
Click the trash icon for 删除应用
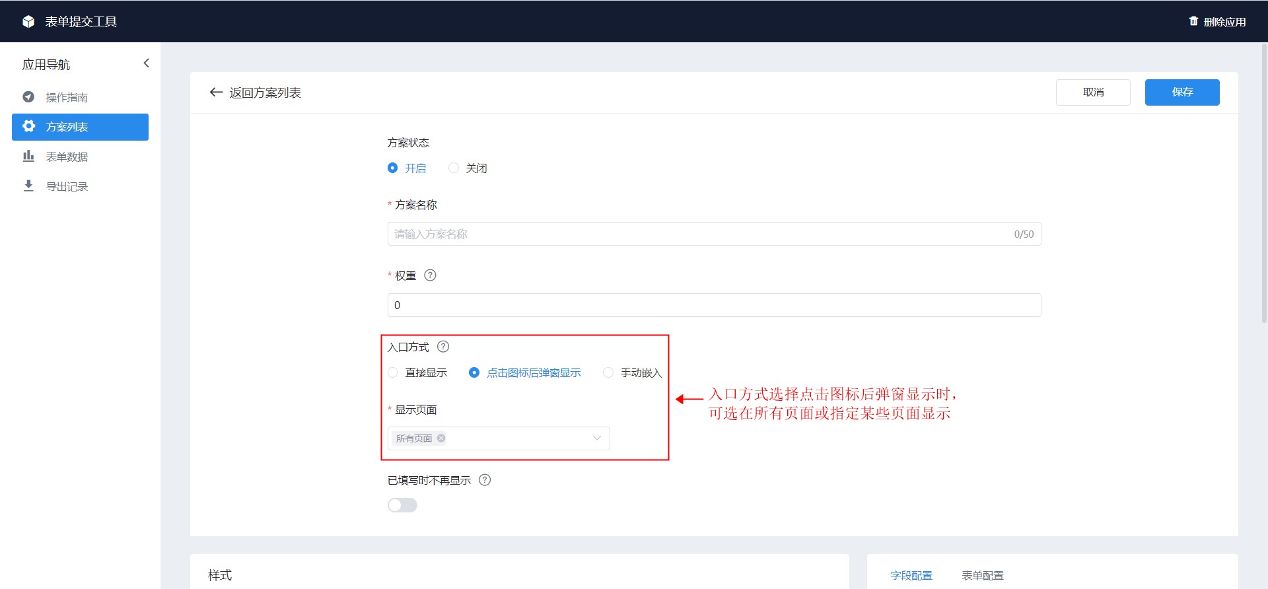[1193, 21]
